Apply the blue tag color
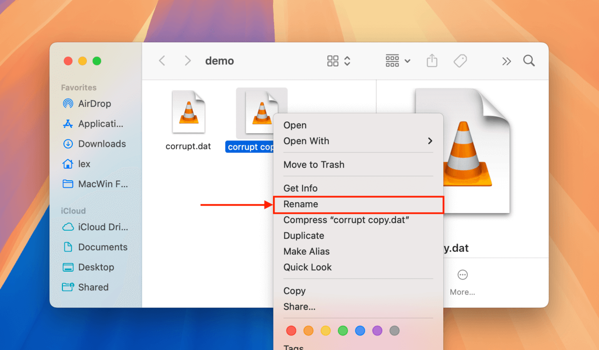The width and height of the screenshot is (599, 350). 360,331
